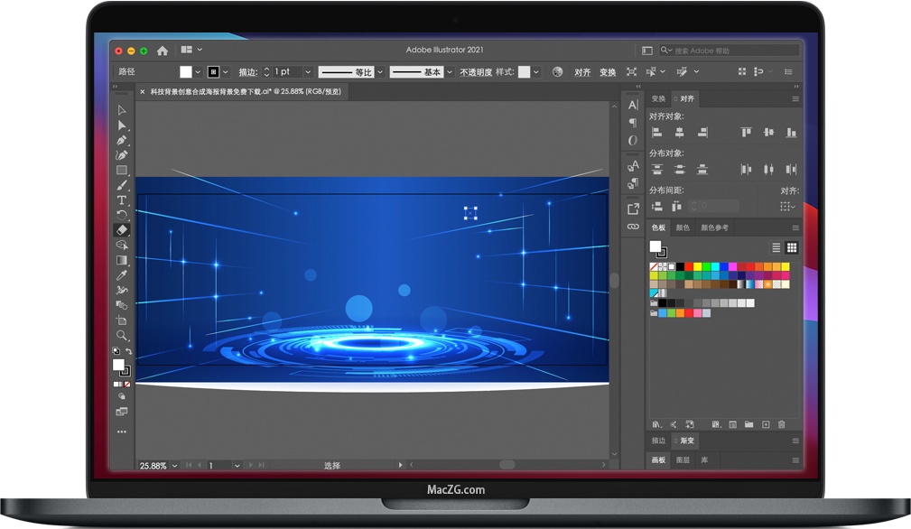Pick the Zoom tool in the toolbar
Viewport: 911px width, 529px height.
coord(122,335)
